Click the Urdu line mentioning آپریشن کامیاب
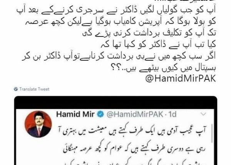The width and height of the screenshot is (231, 165). pos(121,21)
